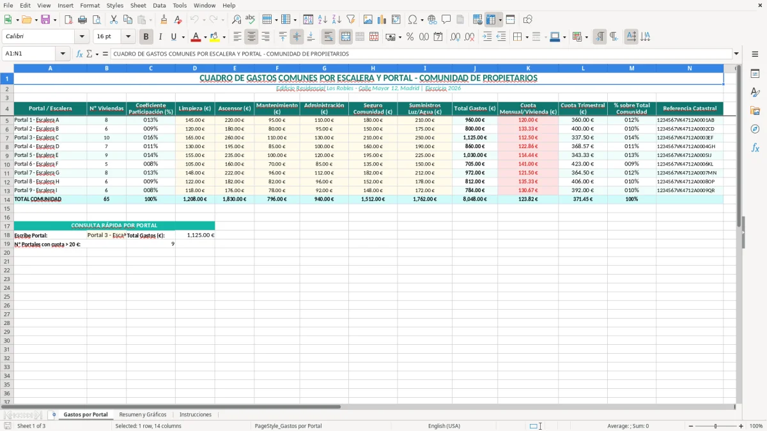Activate Clone Formatting paintbrush
This screenshot has height=431, width=767.
[164, 20]
